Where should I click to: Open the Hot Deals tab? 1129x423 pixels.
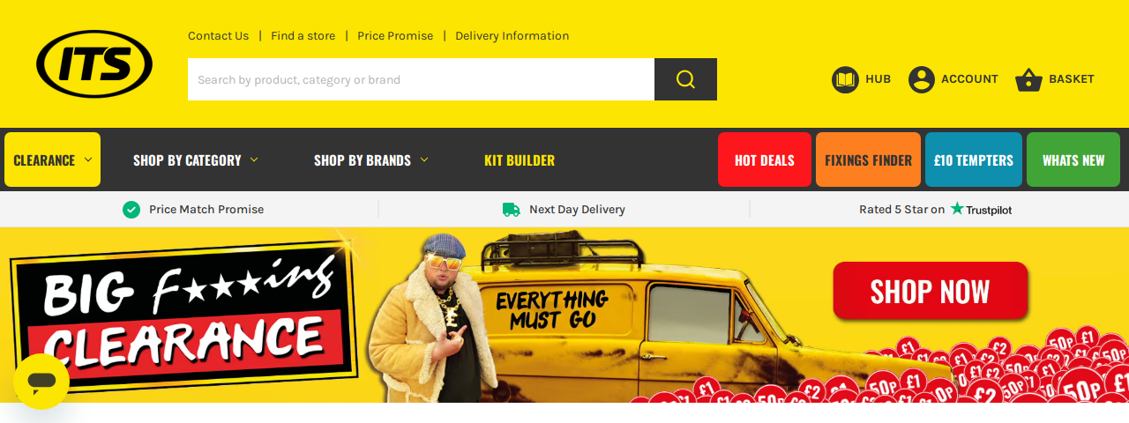click(x=765, y=160)
